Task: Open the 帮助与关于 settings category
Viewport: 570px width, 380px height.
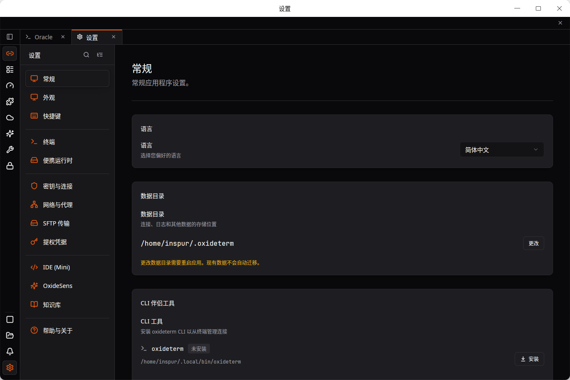Action: point(67,330)
